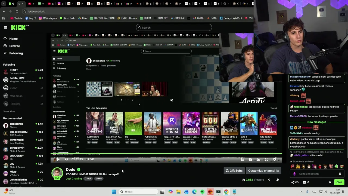The width and height of the screenshot is (348, 196).
Task: Open RESTT channel in Following list
Action: [x=23, y=72]
